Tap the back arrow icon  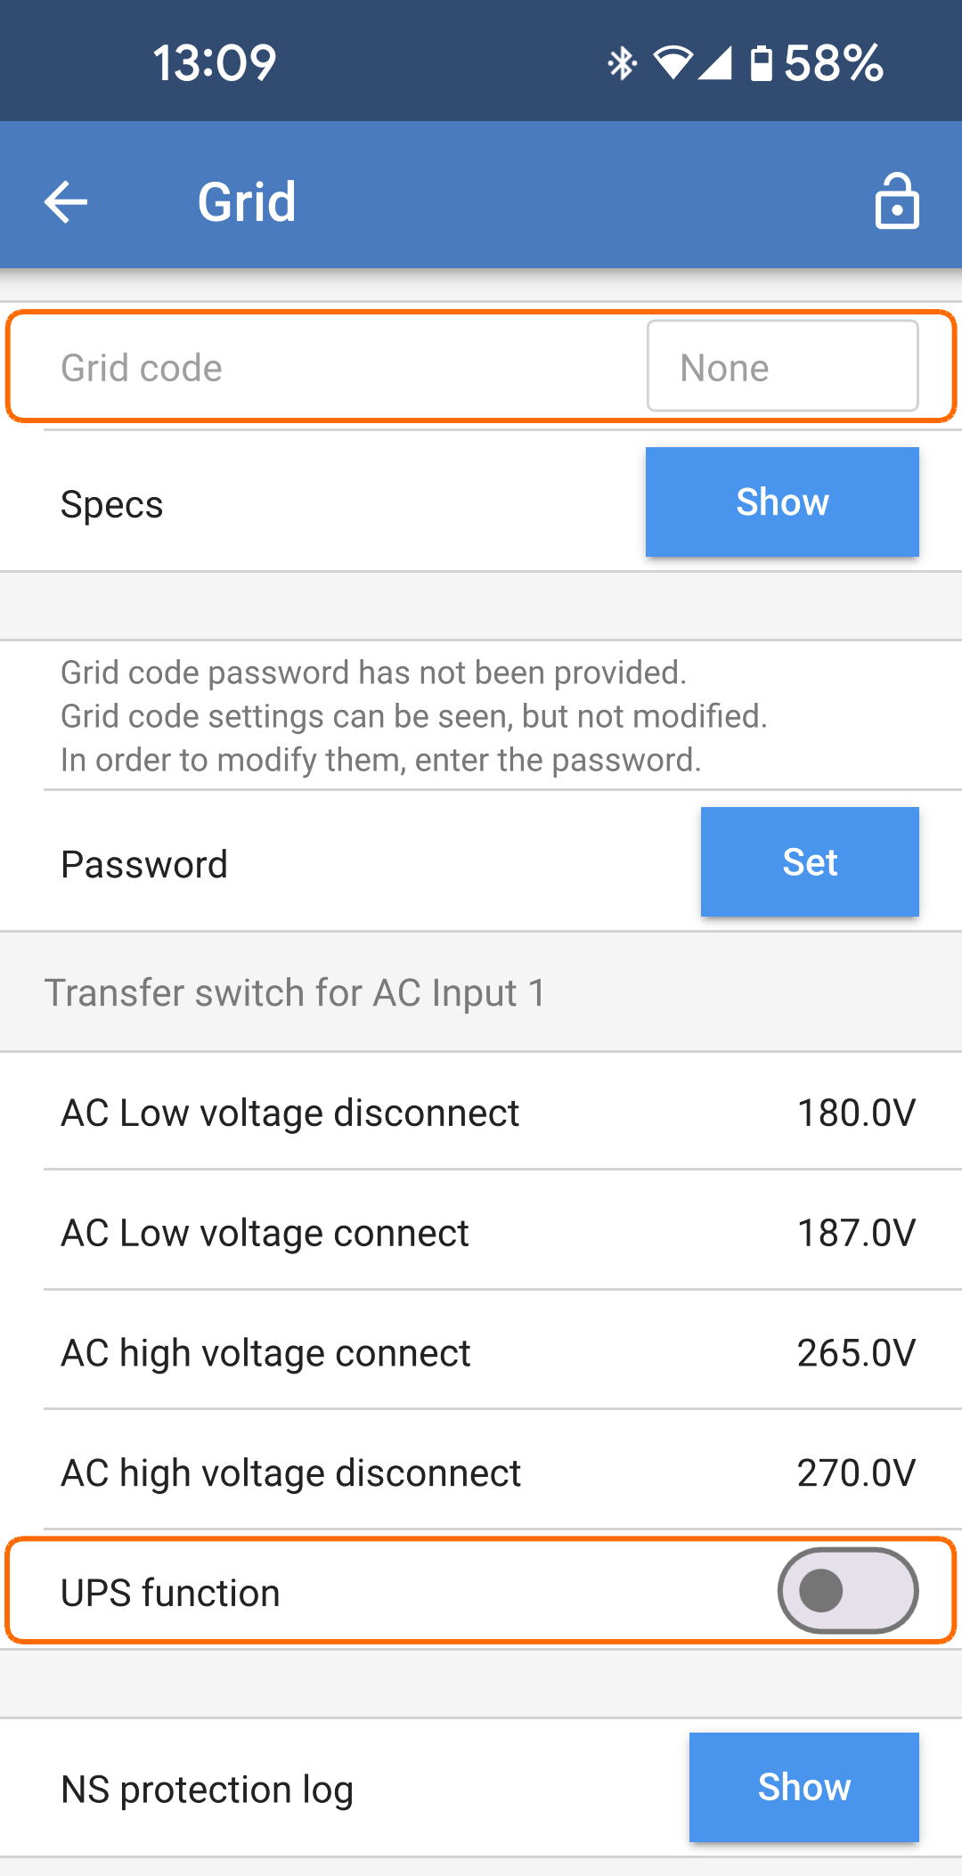coord(66,201)
